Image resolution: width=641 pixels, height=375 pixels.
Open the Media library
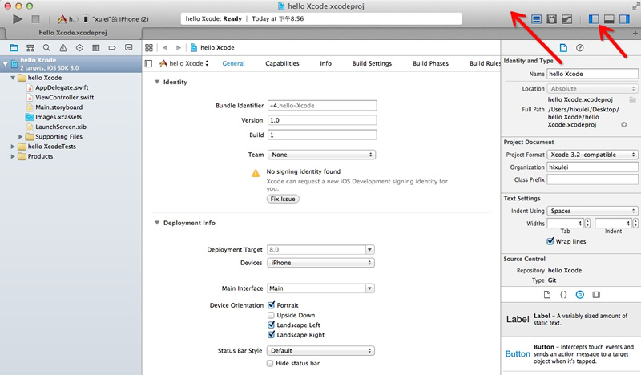pyautogui.click(x=596, y=294)
